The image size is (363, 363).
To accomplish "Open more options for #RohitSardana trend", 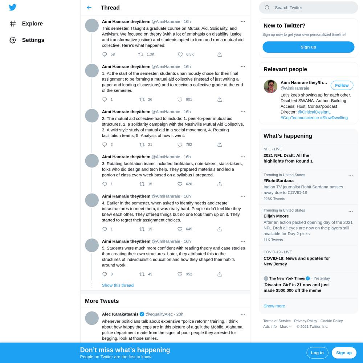I will click(351, 176).
